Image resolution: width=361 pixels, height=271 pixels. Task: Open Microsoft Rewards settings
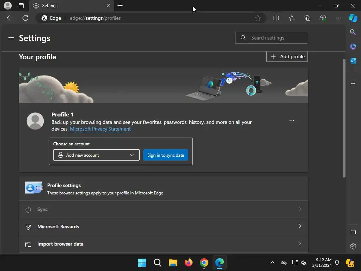click(x=164, y=227)
